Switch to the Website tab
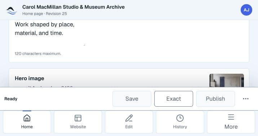 pos(78,122)
